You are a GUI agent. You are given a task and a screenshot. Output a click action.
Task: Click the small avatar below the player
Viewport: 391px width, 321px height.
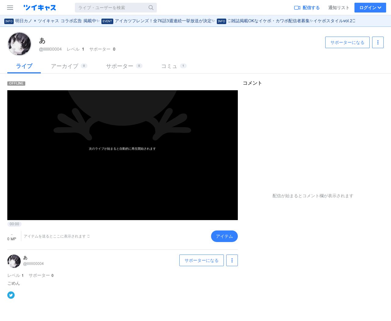[14, 261]
